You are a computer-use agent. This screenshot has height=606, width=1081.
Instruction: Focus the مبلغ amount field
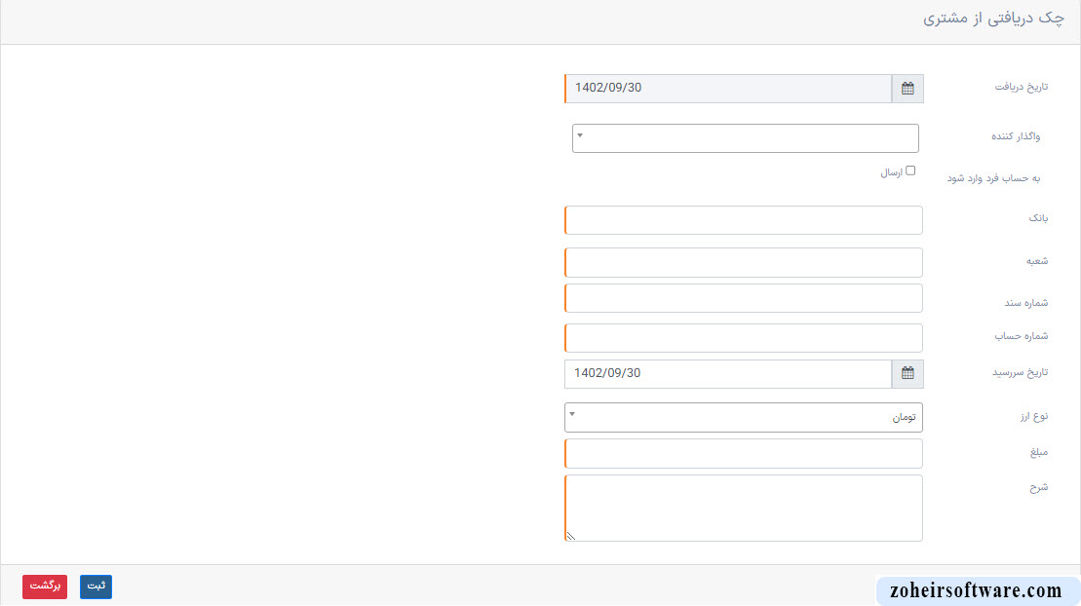pos(743,454)
